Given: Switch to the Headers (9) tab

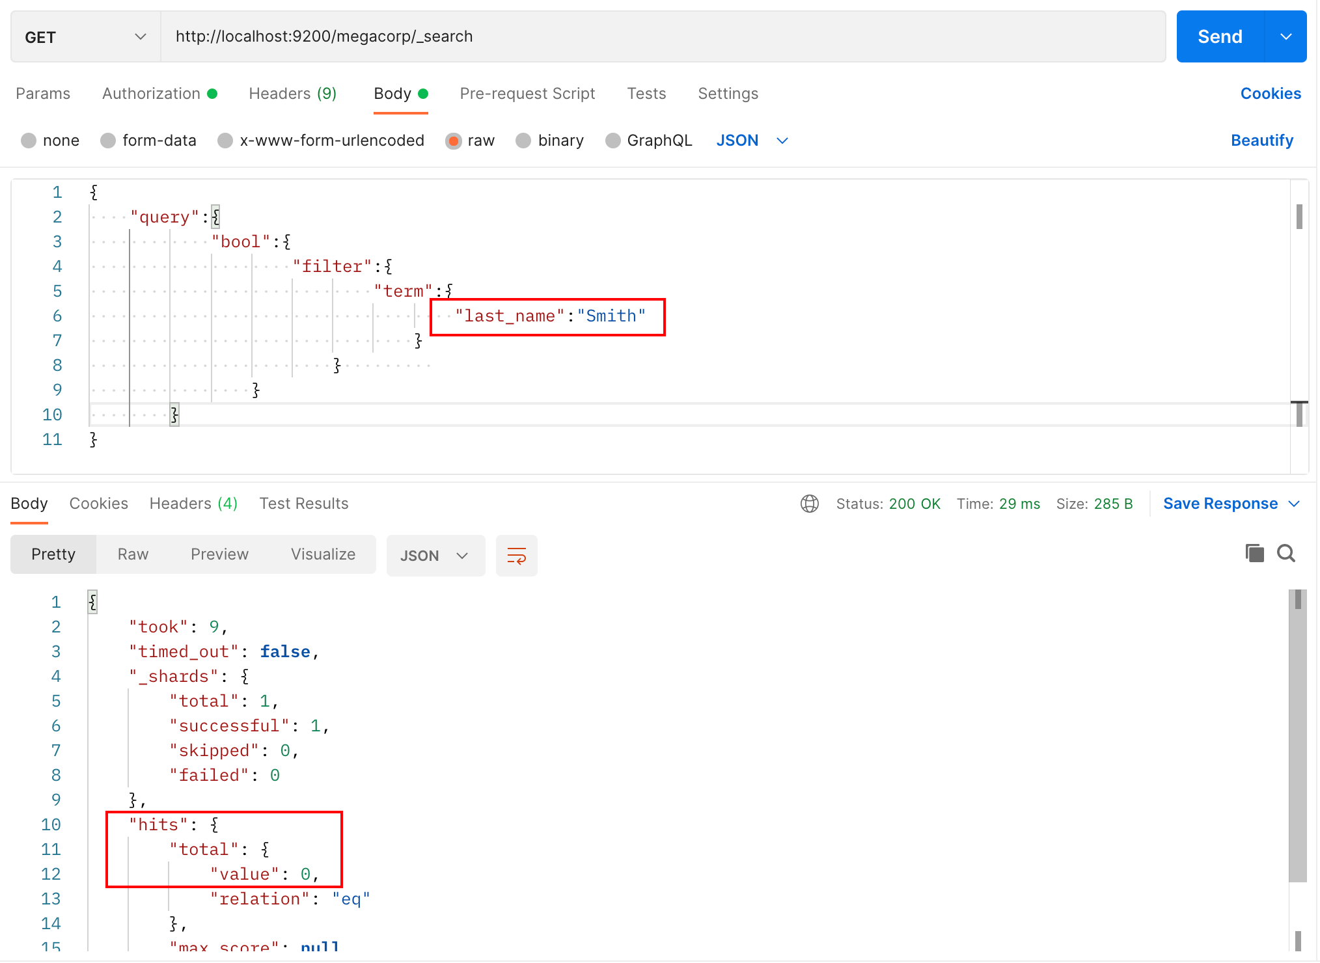Looking at the screenshot, I should click(292, 94).
